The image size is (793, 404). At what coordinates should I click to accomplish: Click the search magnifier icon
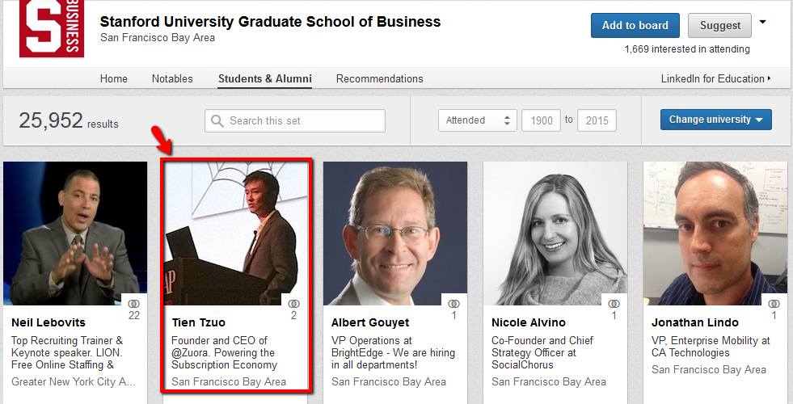point(217,121)
